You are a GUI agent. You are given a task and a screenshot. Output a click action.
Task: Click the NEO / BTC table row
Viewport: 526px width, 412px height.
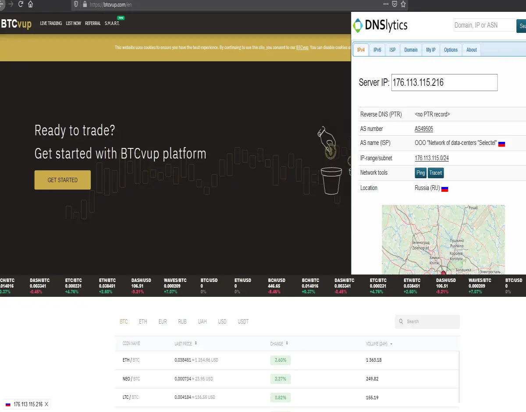tap(287, 379)
